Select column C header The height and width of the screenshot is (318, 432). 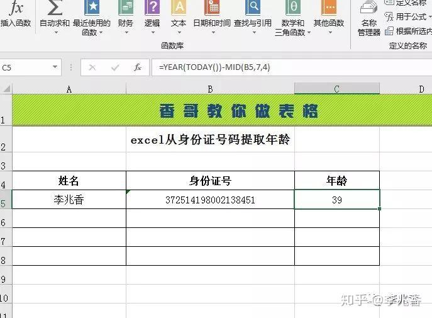pos(337,89)
